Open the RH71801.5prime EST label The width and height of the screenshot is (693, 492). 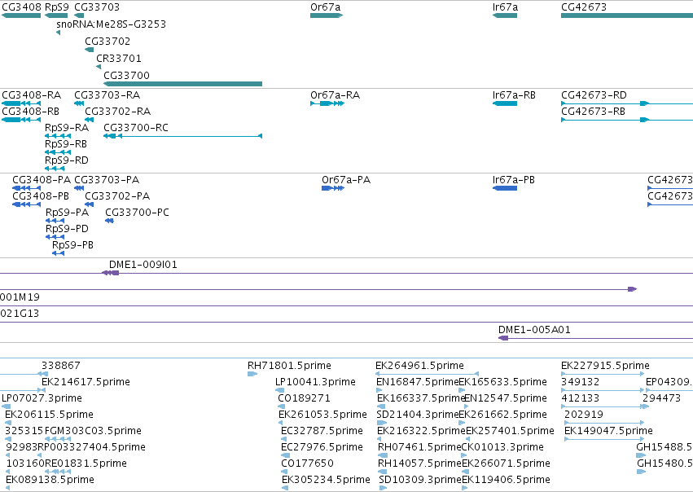click(x=289, y=366)
